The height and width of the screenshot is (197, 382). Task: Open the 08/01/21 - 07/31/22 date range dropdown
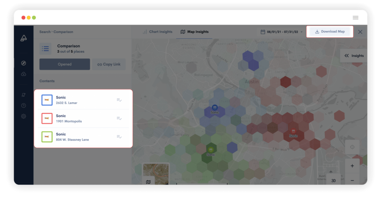pyautogui.click(x=282, y=32)
